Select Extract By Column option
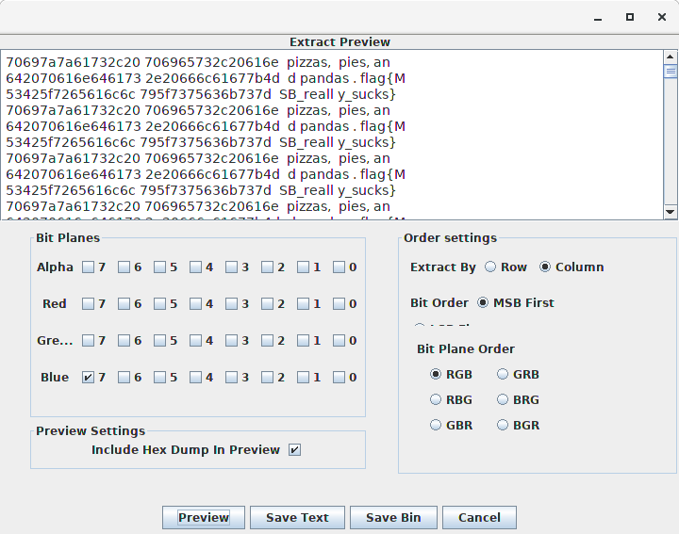679x534 pixels. (x=545, y=267)
